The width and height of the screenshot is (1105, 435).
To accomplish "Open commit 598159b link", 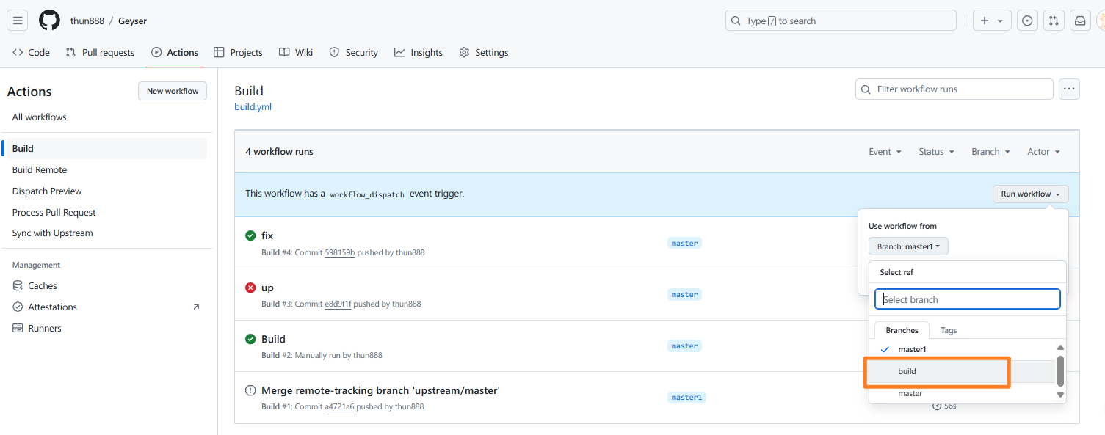I will 339,252.
